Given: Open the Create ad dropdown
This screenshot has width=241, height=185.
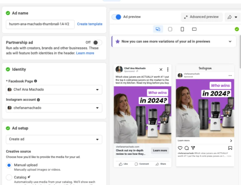Looking at the screenshot, I should (54, 139).
